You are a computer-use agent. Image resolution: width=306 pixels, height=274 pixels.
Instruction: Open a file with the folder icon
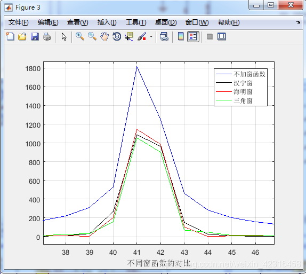(x=22, y=36)
